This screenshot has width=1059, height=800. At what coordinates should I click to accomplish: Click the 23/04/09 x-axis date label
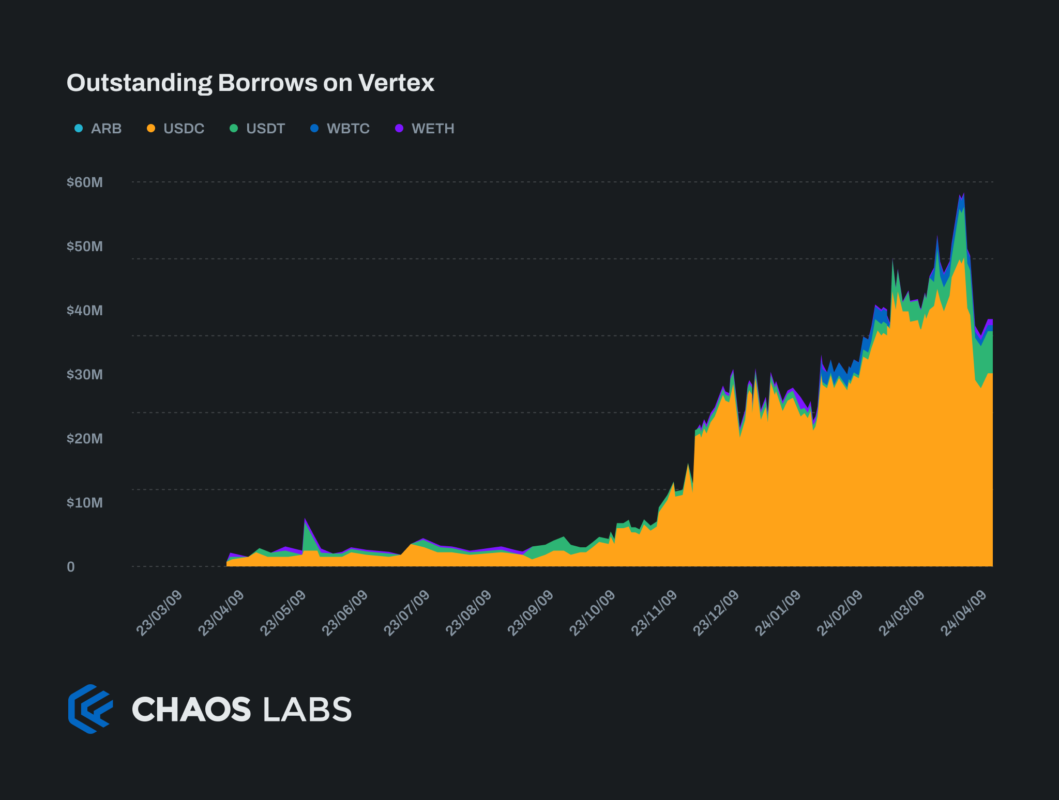pyautogui.click(x=221, y=613)
